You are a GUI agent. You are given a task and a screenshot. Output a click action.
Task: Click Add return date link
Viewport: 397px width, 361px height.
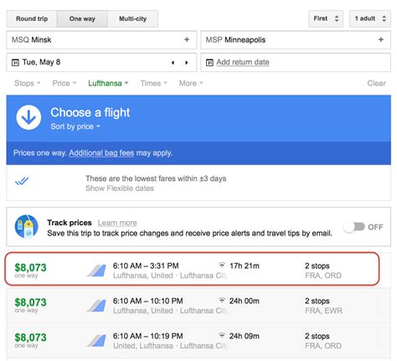pyautogui.click(x=243, y=62)
